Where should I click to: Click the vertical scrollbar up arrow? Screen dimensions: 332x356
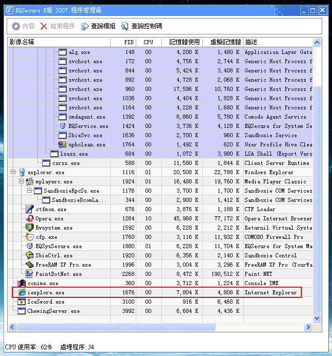(x=317, y=42)
